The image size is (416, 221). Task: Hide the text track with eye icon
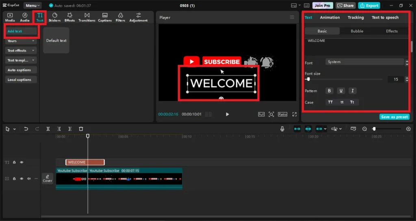pyautogui.click(x=22, y=162)
